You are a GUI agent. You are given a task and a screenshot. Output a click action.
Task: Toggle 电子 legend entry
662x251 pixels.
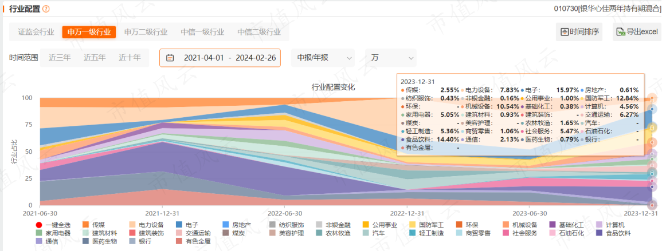click(187, 225)
